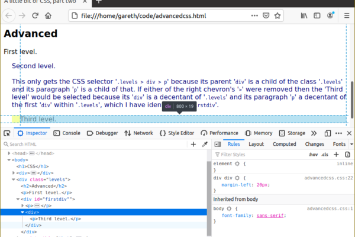Viewport: 355px width, 237px height.
Task: Toggle responsive design mode icon
Action: [x=327, y=133]
